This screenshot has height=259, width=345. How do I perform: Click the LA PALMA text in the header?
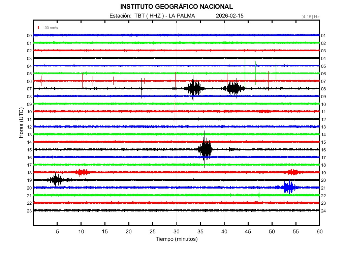point(182,16)
